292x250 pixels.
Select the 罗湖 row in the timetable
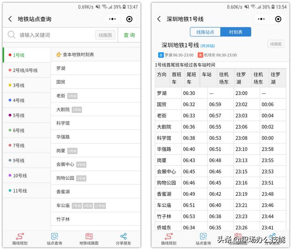pyautogui.click(x=220, y=93)
